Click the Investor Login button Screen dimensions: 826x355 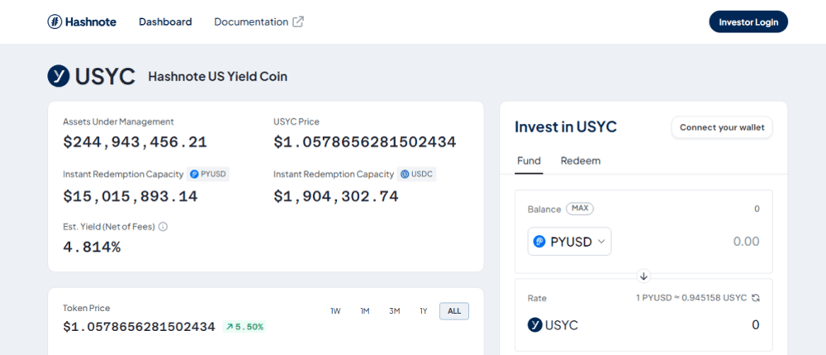748,21
